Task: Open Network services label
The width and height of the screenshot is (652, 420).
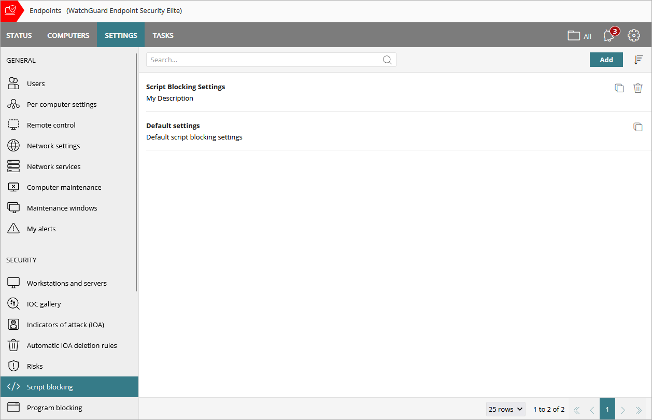Action: coord(54,166)
